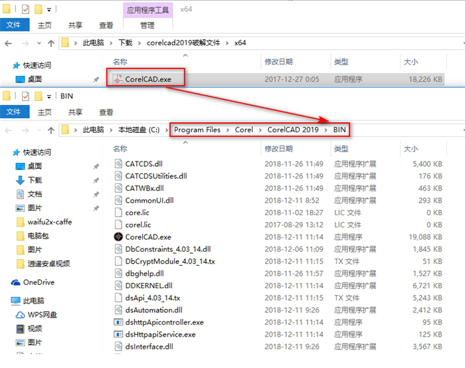Click corelcad2019破解文件 in x64 address bar
Viewport: 465px width, 368px height.
pos(183,43)
